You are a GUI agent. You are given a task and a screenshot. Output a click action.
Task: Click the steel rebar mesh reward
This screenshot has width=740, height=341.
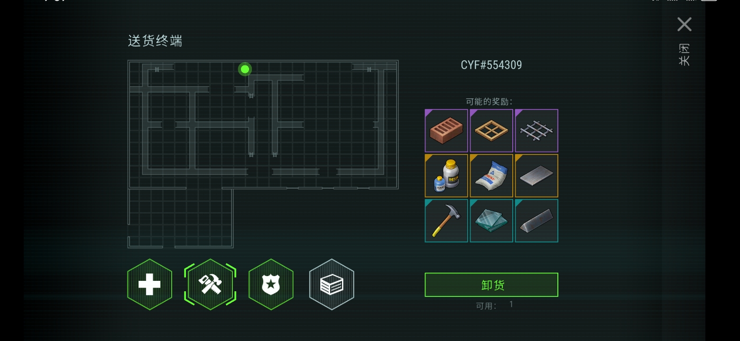536,131
